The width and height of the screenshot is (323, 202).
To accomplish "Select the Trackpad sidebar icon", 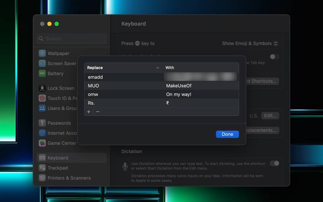I will pyautogui.click(x=42, y=168).
